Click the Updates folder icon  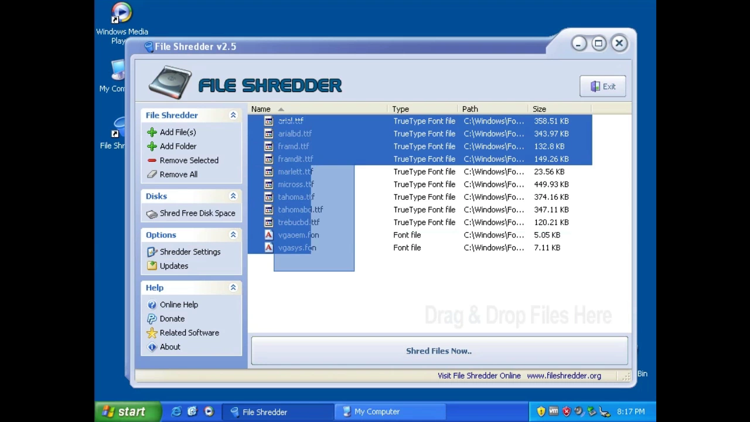(152, 266)
